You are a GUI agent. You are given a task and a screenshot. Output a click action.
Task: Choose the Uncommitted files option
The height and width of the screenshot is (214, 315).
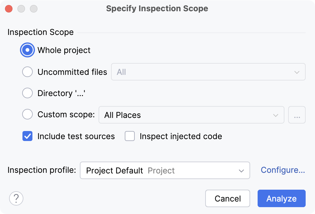(27, 72)
